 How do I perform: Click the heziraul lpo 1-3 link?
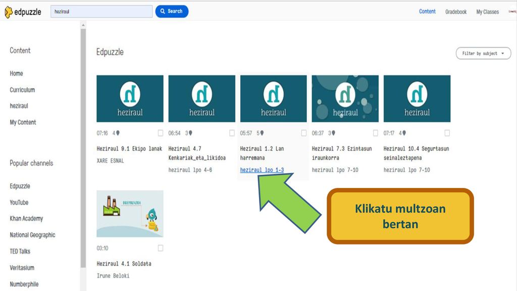pos(262,170)
